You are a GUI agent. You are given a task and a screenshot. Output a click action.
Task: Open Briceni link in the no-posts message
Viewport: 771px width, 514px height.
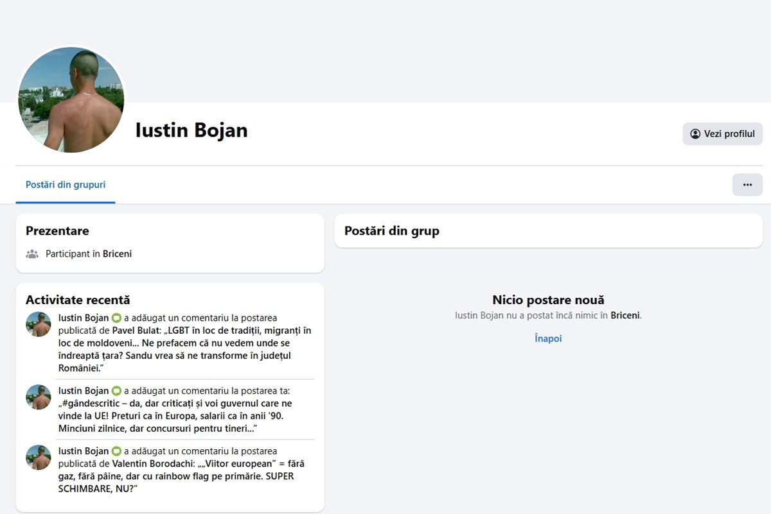(x=625, y=315)
